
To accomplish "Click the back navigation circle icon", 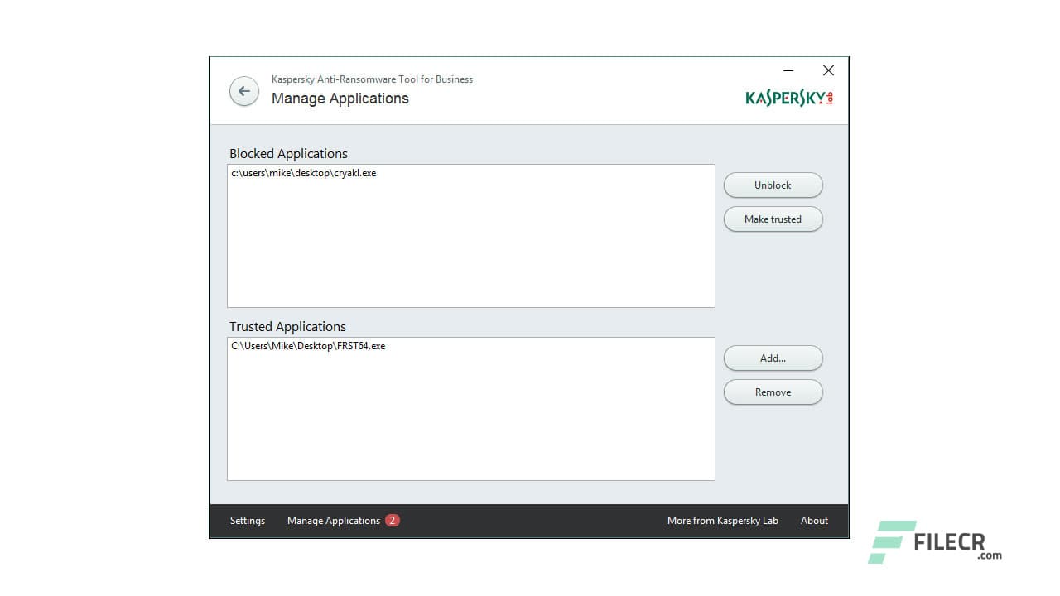I will (243, 91).
